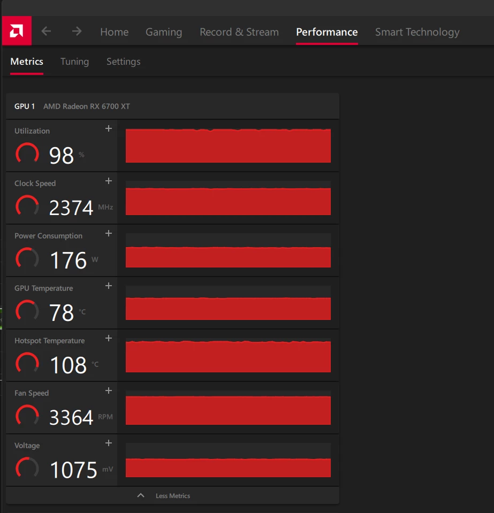The image size is (494, 513).
Task: Click the 176 W power value
Action: [x=74, y=260]
